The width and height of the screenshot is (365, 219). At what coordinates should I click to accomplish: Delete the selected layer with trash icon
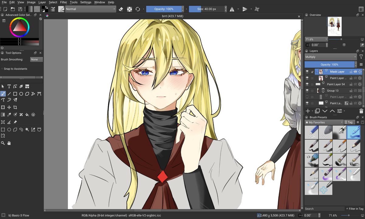coord(361,111)
